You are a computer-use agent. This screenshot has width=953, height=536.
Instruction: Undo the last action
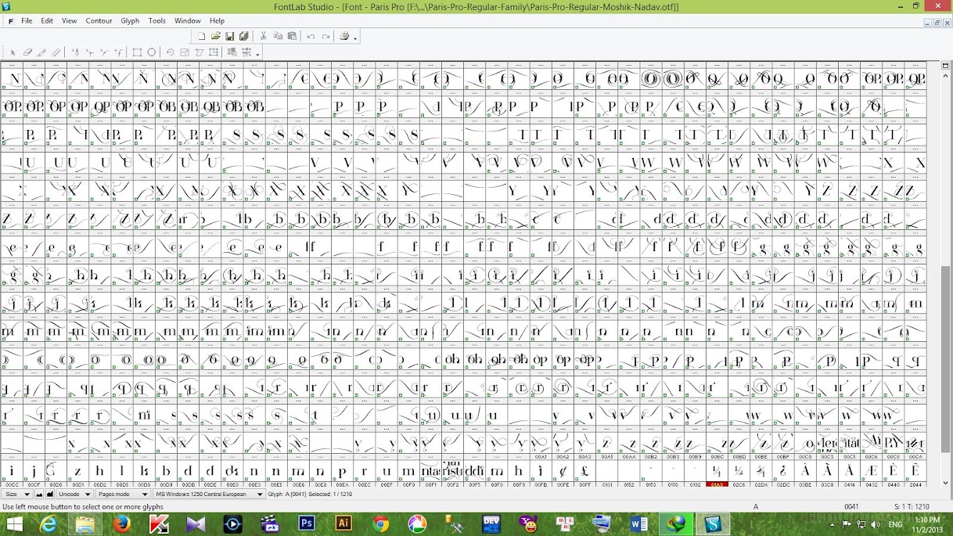(x=311, y=36)
